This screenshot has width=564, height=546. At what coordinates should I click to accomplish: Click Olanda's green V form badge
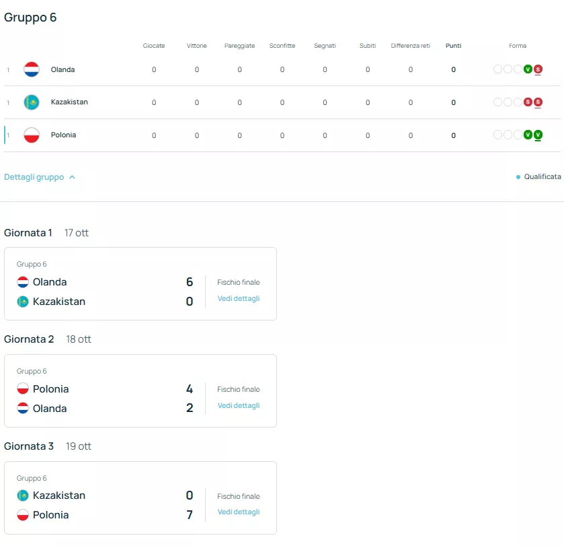pos(528,69)
